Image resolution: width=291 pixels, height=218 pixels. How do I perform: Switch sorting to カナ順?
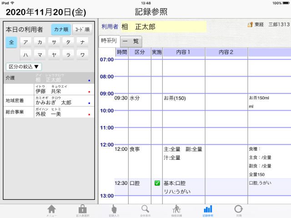(61, 30)
